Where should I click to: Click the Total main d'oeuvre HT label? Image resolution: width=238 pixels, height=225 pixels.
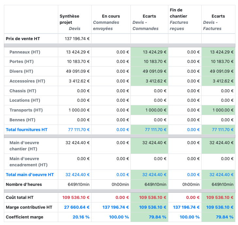pyautogui.click(x=30, y=174)
